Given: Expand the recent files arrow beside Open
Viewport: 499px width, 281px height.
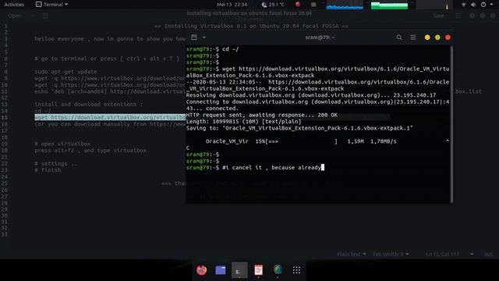Looking at the screenshot, I should point(32,16).
